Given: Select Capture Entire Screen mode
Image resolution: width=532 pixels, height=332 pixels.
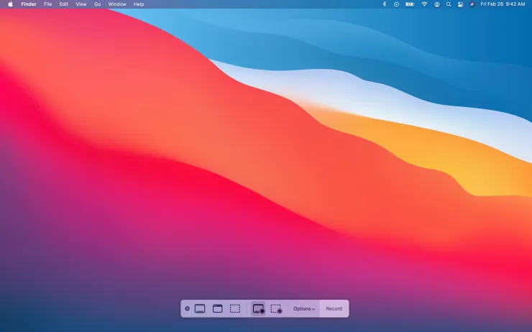Looking at the screenshot, I should 200,309.
